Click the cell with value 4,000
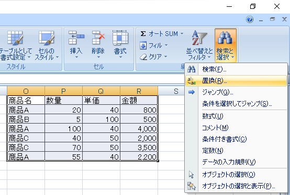Viewport: 290px width, 195px height. point(139,129)
